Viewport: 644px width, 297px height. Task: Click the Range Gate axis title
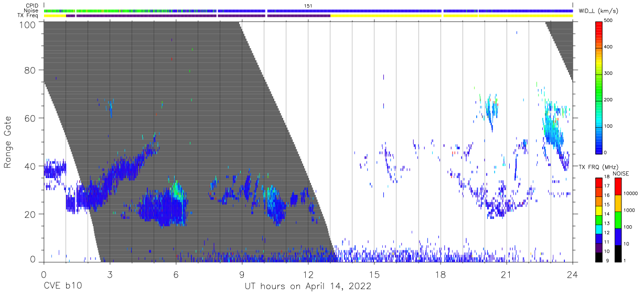click(x=8, y=142)
